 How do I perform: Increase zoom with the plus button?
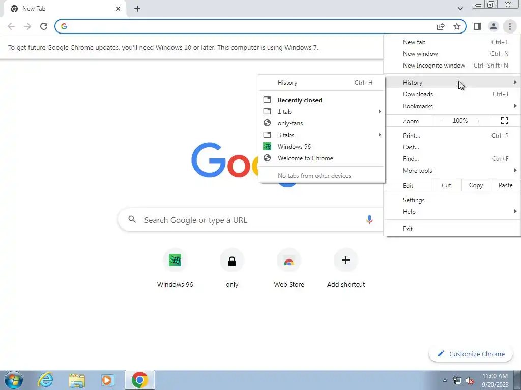pos(479,121)
